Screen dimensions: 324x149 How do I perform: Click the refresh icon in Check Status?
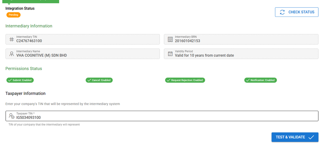pyautogui.click(x=282, y=12)
